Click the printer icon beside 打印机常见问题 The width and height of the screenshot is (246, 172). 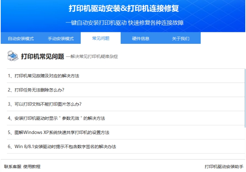13,56
